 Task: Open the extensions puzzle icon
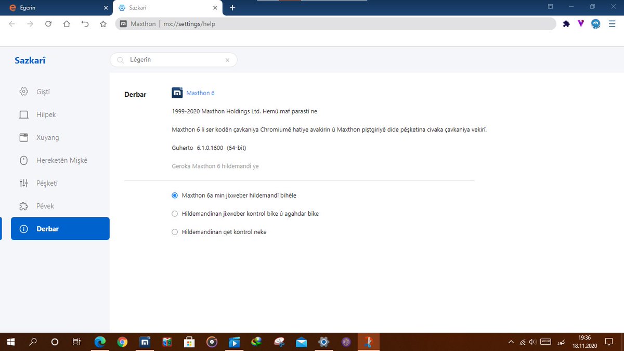(567, 24)
